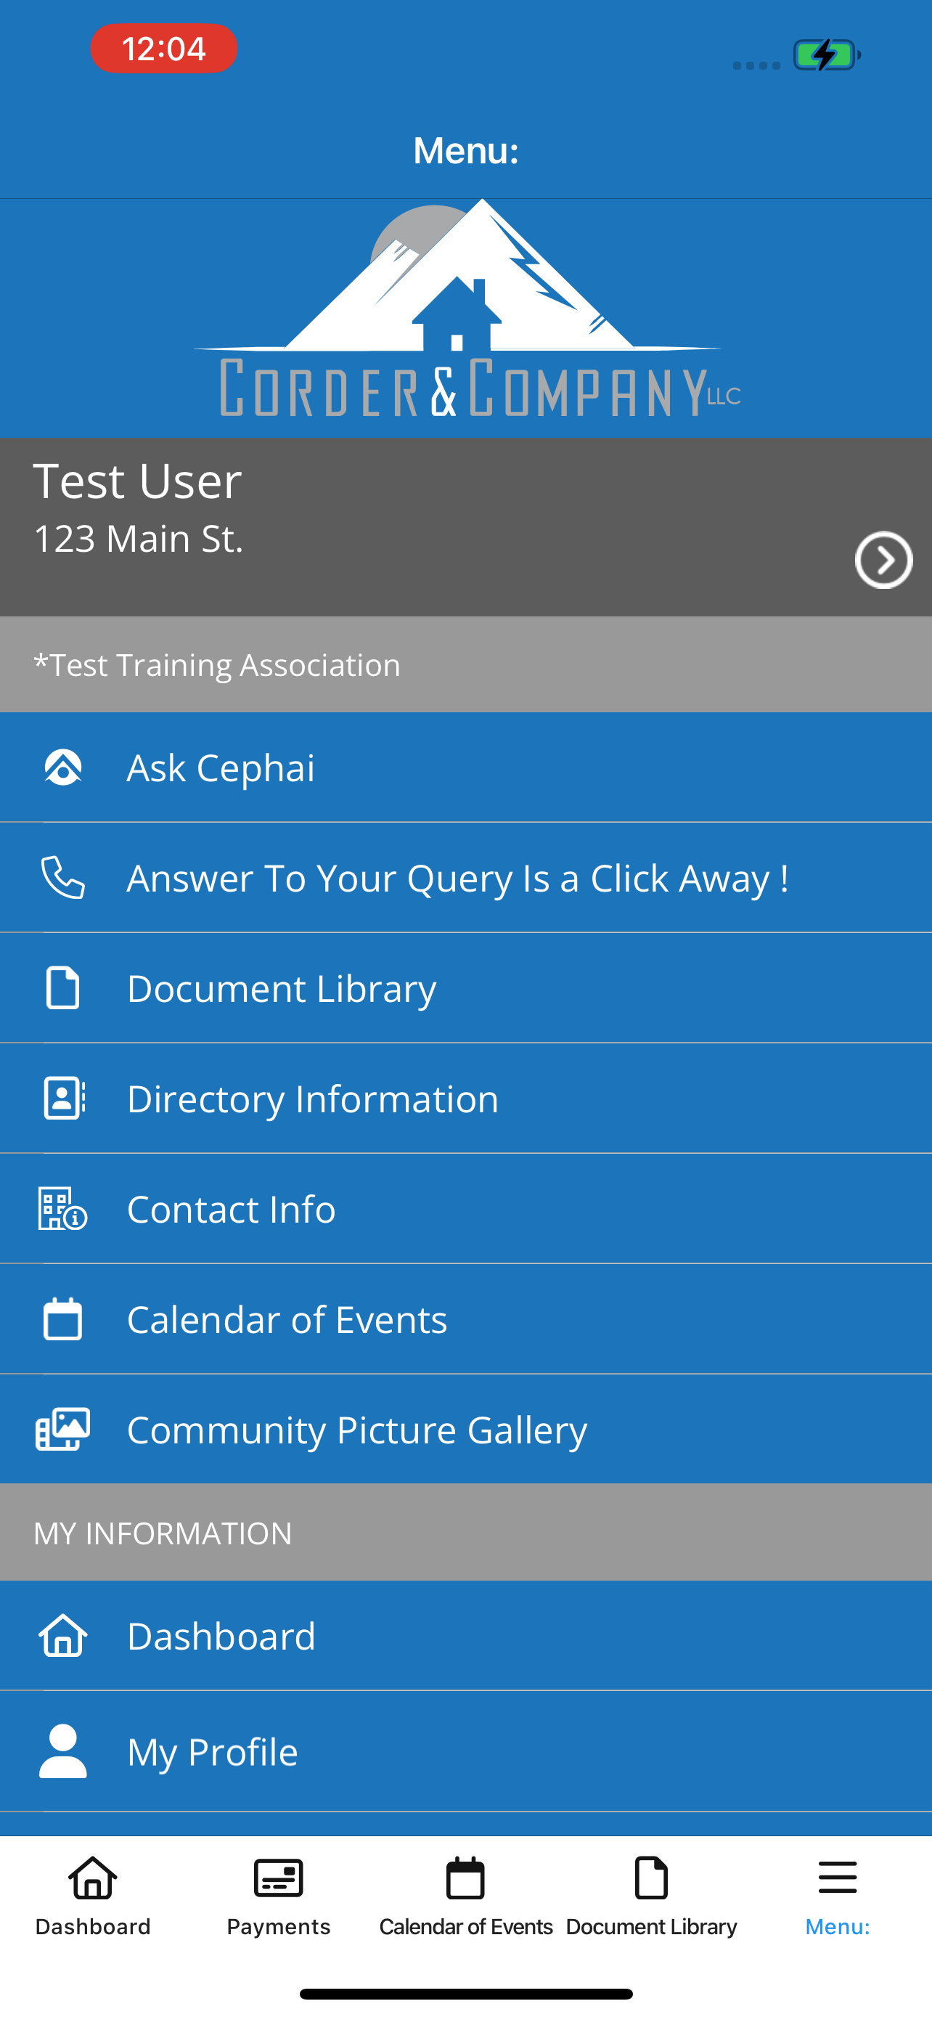Switch to Payments tab label
The width and height of the screenshot is (932, 2017).
(279, 1926)
